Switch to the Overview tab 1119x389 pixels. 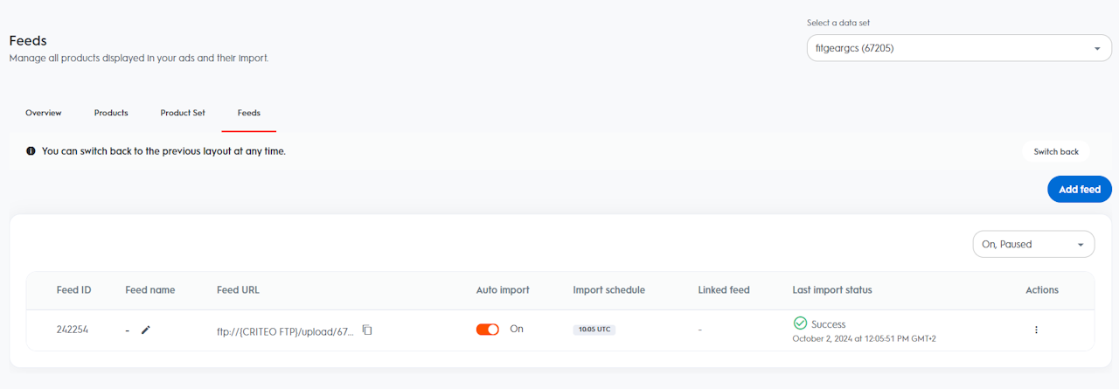coord(44,113)
